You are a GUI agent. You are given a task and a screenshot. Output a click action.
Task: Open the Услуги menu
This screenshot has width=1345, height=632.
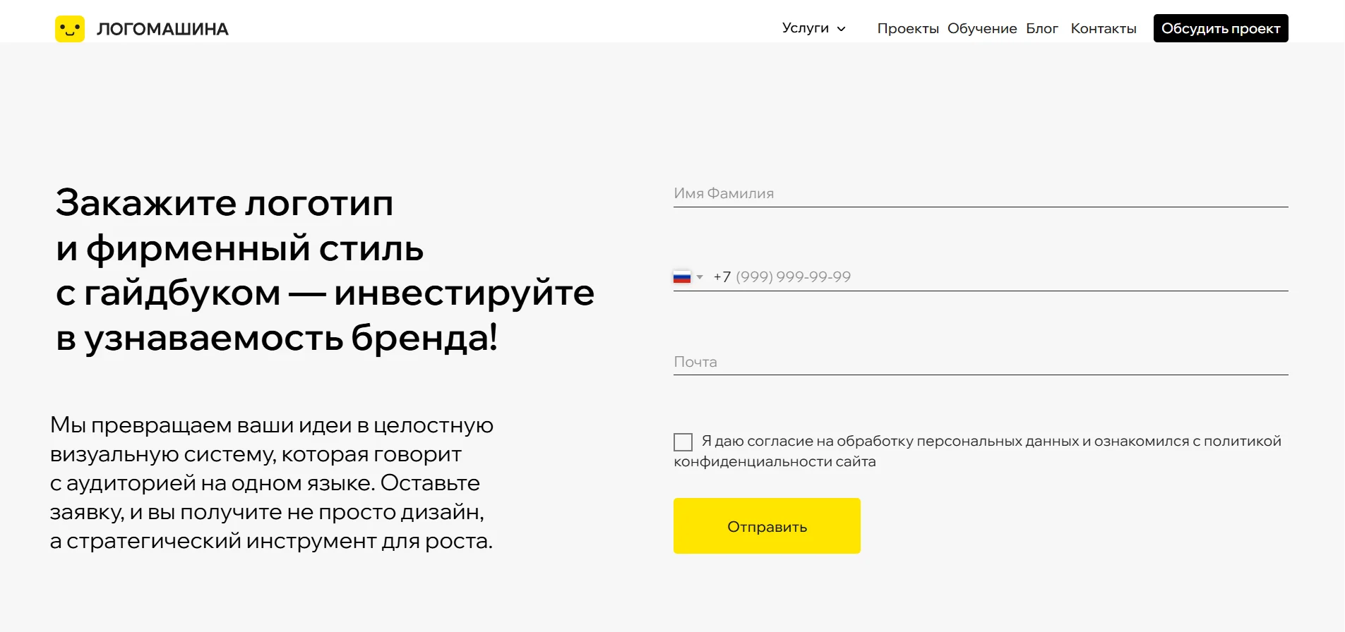tap(805, 28)
